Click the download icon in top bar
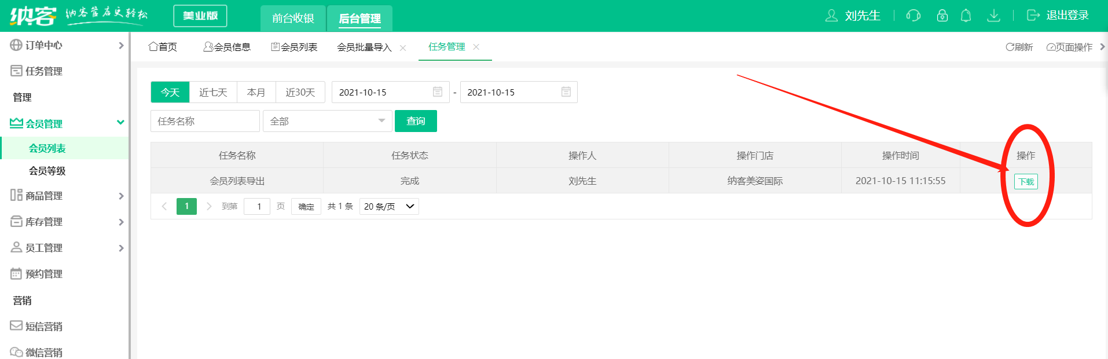1108x359 pixels. (993, 16)
